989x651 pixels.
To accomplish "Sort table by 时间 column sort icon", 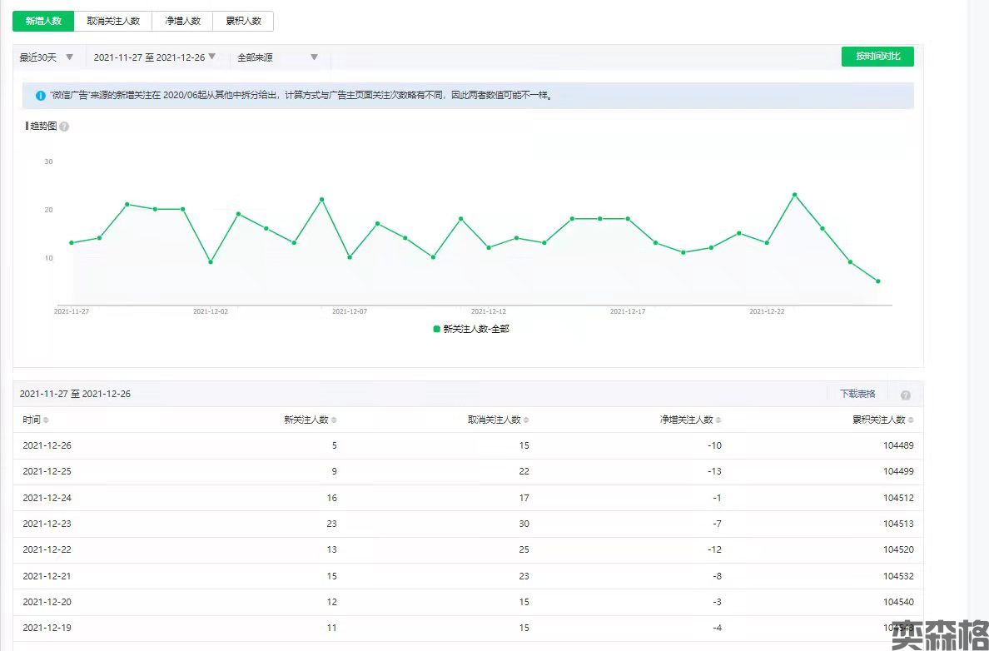I will point(46,420).
